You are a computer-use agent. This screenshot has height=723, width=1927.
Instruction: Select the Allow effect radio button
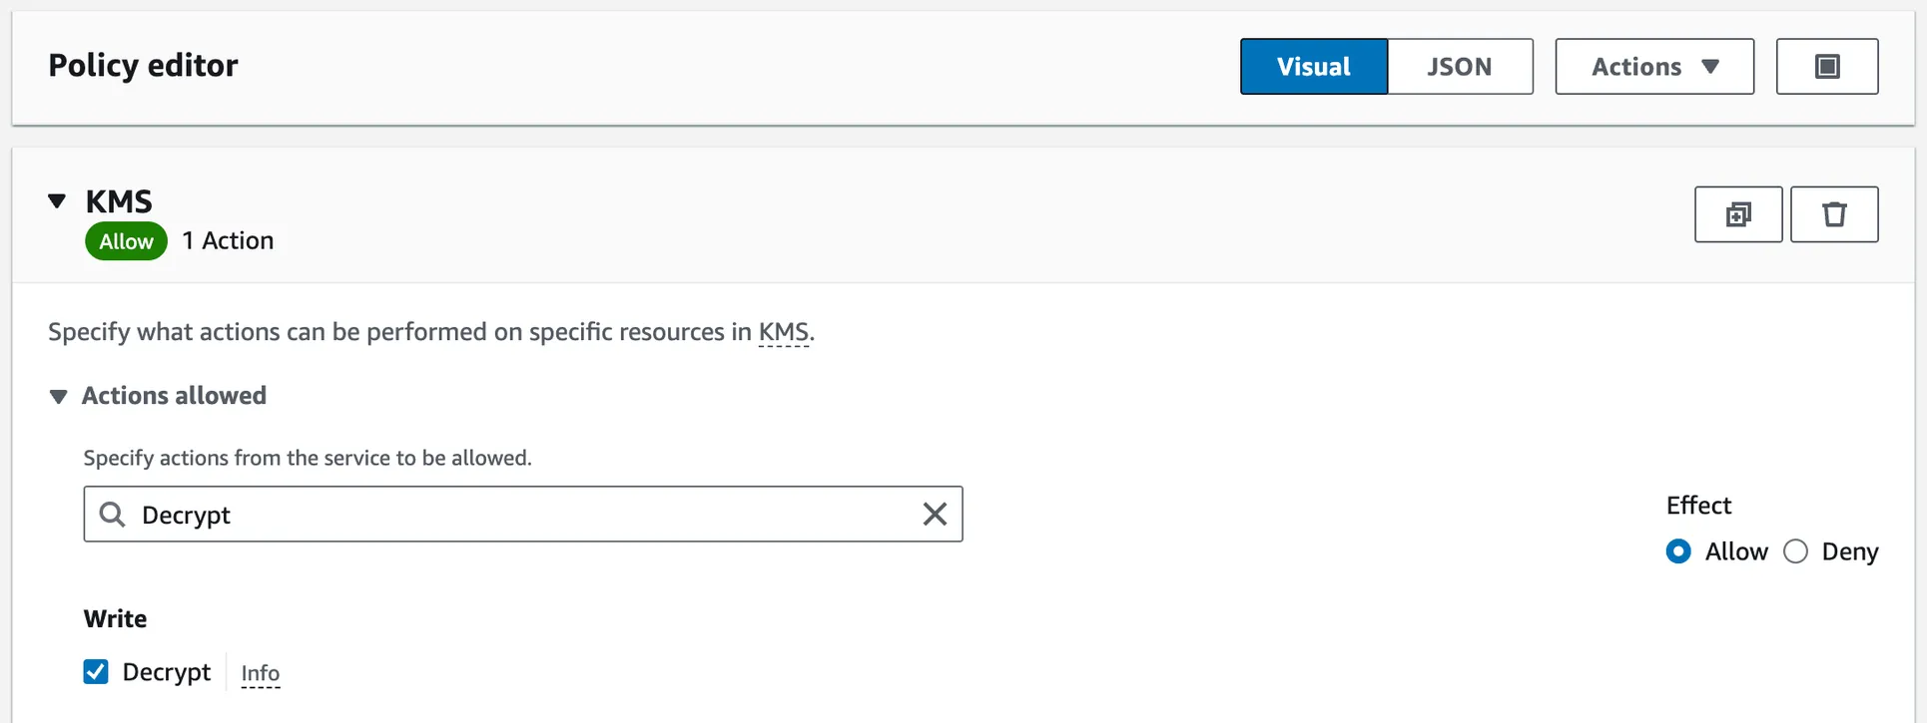pyautogui.click(x=1678, y=551)
